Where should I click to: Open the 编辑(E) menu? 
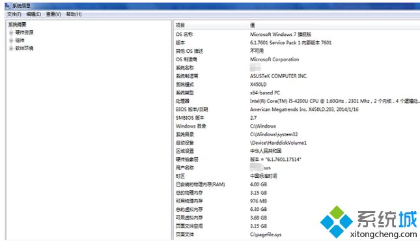(33, 14)
